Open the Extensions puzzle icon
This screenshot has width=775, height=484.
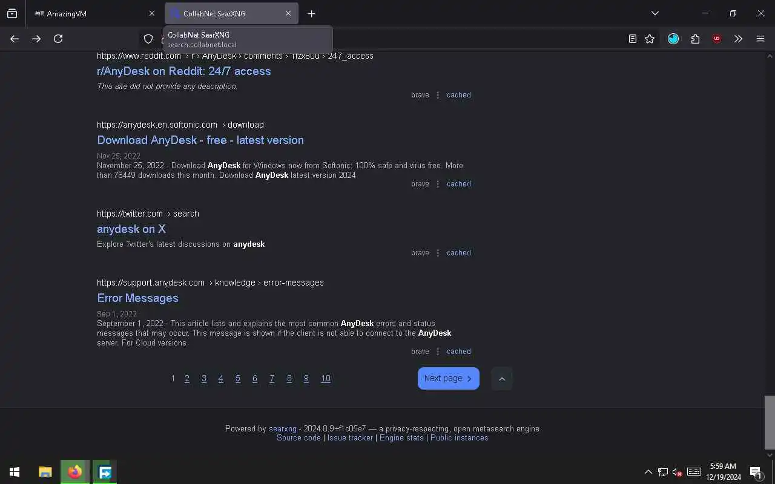(x=695, y=39)
